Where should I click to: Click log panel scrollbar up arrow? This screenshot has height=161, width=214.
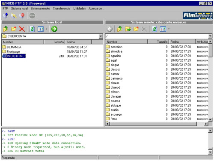pyautogui.click(x=210, y=131)
